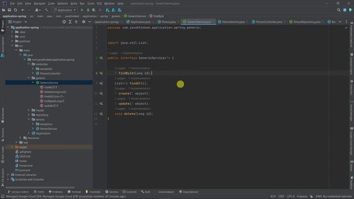Image resolution: width=354 pixels, height=199 pixels.
Task: Click gutter implementation icon beside create line
Action: [101, 93]
